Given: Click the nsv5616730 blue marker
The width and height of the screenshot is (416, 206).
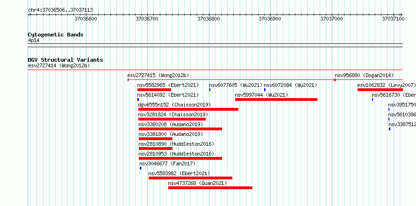Looking at the screenshot, I should 373,99.
